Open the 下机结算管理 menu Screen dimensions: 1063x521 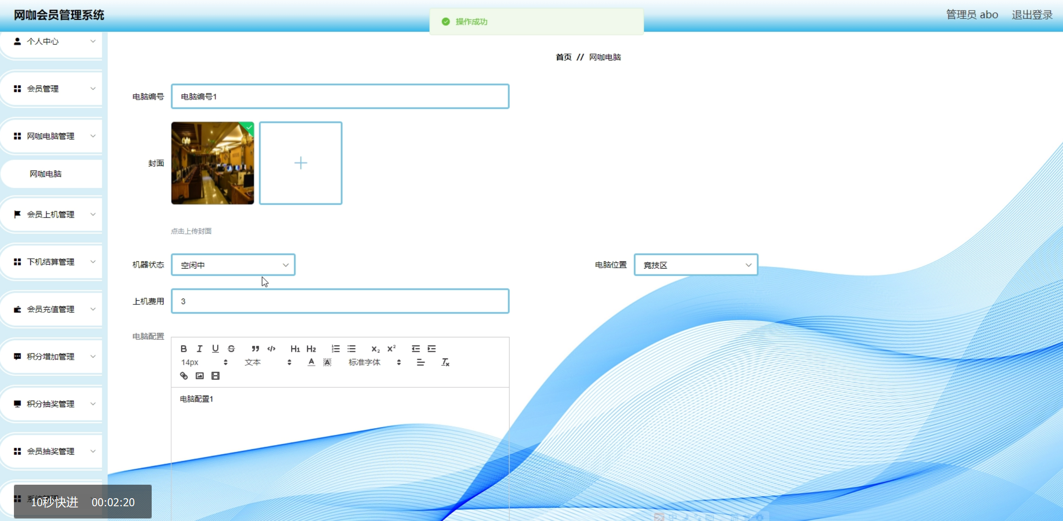click(52, 262)
